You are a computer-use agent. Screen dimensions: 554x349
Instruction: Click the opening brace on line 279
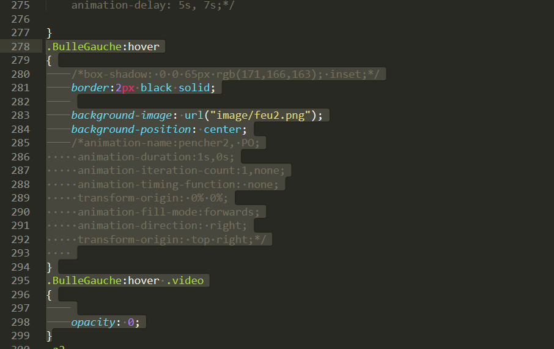50,61
